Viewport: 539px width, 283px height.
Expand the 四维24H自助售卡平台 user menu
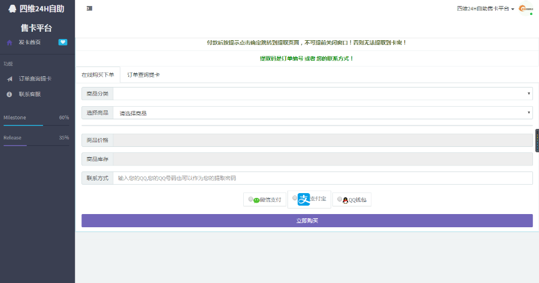click(x=485, y=8)
